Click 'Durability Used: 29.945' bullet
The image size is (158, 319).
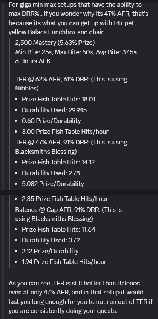[54, 110]
